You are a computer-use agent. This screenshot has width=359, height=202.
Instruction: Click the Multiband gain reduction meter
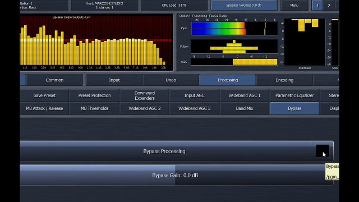pyautogui.click(x=305, y=43)
